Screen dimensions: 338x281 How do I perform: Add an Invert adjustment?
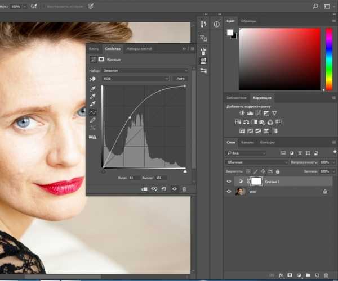pyautogui.click(x=242, y=131)
